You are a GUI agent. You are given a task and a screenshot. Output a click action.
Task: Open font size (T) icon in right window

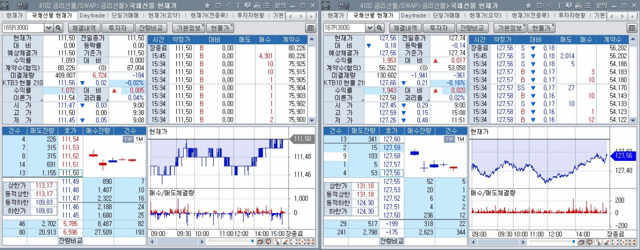click(x=559, y=5)
